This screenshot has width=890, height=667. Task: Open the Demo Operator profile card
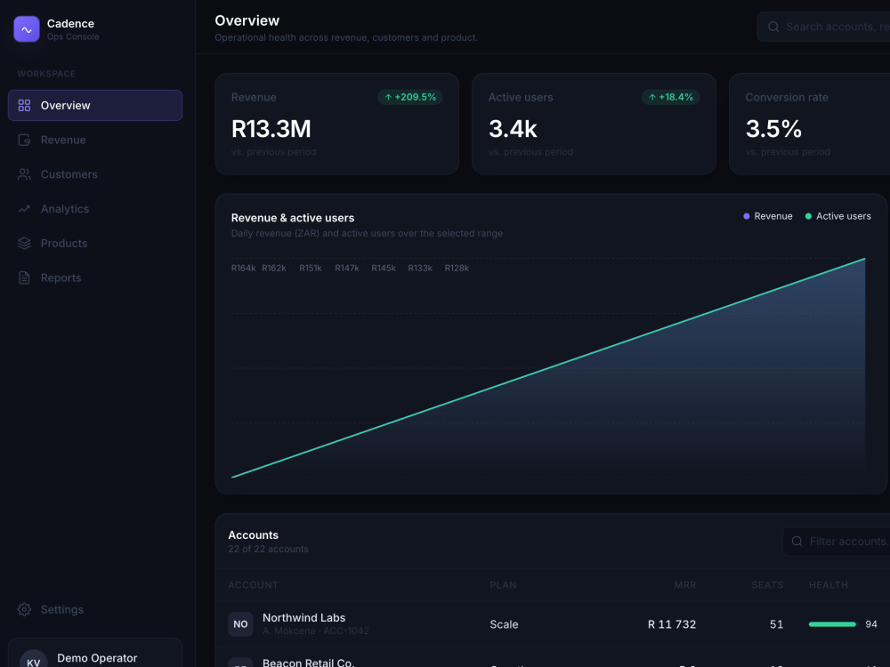[95, 654]
